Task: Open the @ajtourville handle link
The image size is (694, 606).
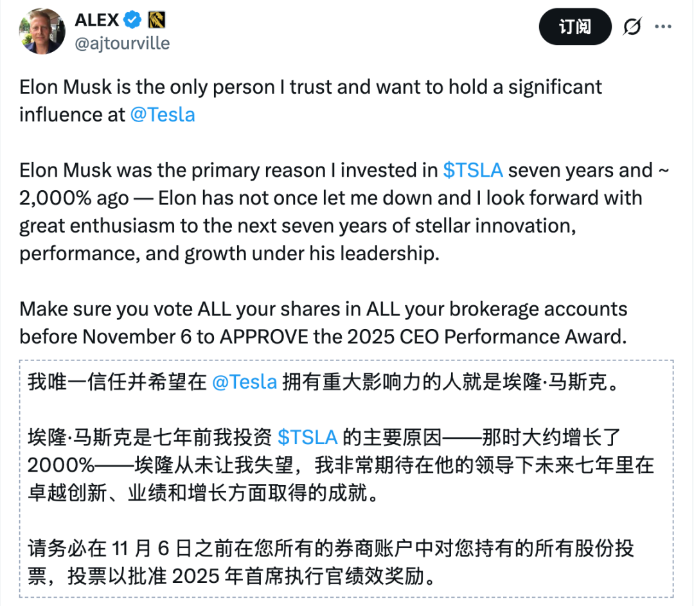Action: coord(122,44)
